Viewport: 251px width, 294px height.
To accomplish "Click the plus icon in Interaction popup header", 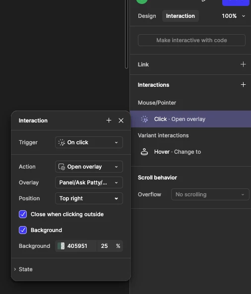I will 109,120.
